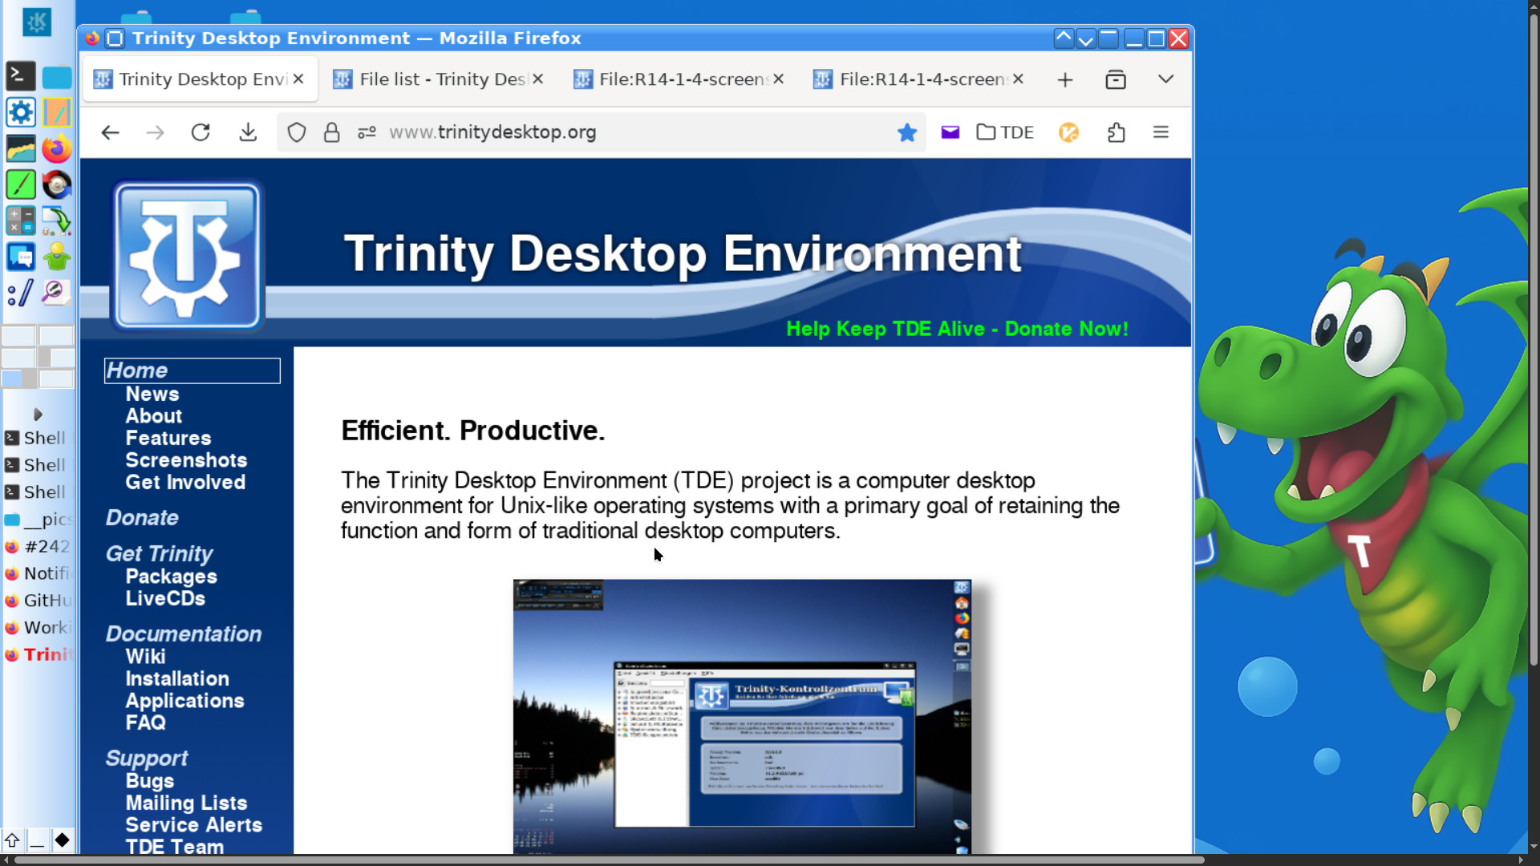Click the tracking protection shield icon
This screenshot has width=1540, height=866.
point(297,132)
